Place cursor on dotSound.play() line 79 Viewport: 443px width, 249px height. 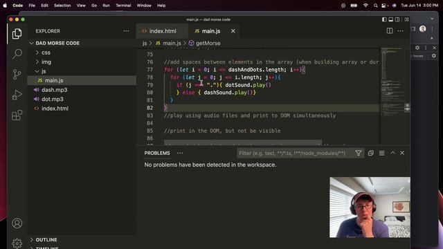(x=248, y=85)
